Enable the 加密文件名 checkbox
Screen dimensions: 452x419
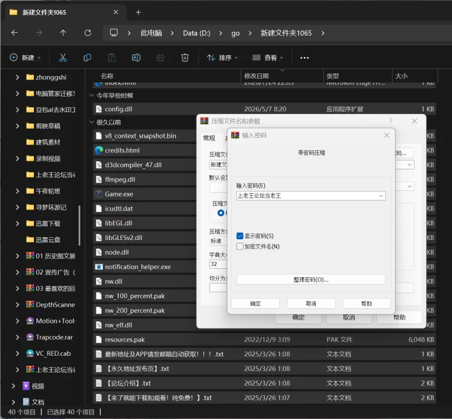coord(240,246)
